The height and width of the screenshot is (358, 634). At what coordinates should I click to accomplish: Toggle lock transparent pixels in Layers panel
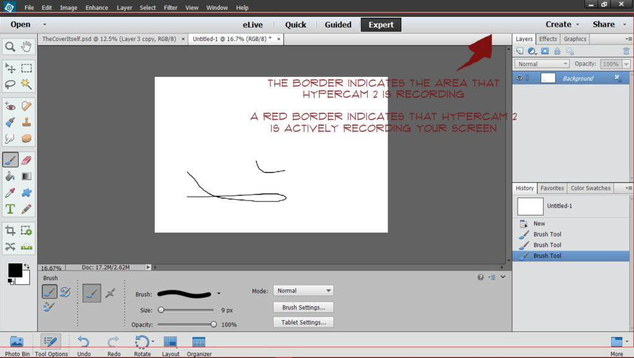(x=570, y=51)
